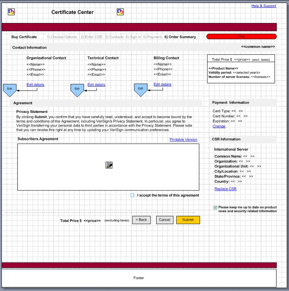The height and width of the screenshot is (291, 289).
Task: Click the Edit callout under Organizational Contact
Action: [x=10, y=89]
